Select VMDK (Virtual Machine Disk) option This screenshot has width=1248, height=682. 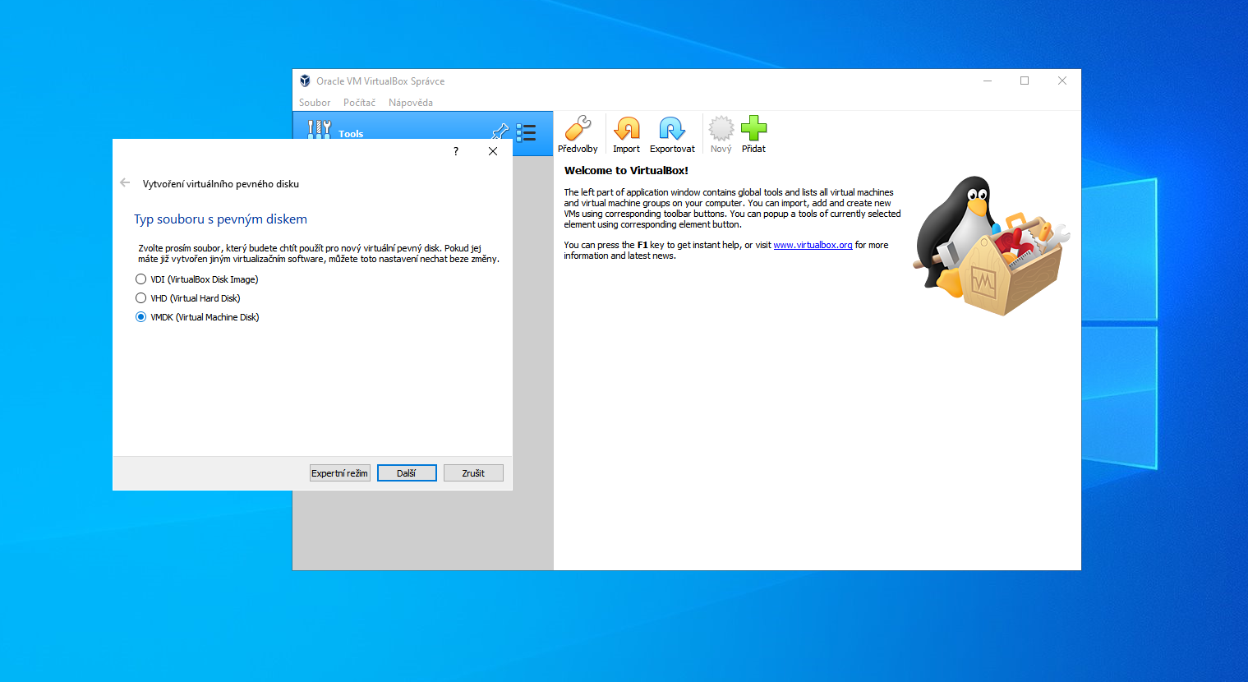click(x=197, y=317)
